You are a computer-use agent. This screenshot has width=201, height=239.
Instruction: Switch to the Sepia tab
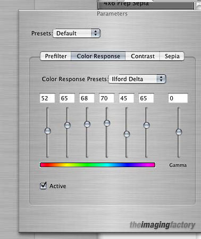click(x=172, y=56)
